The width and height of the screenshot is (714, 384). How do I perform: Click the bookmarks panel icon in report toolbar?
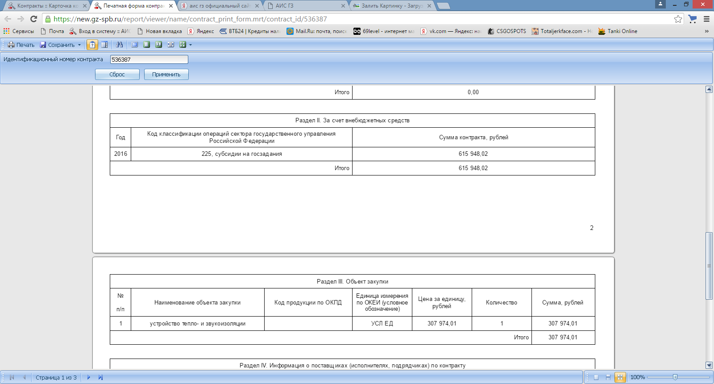pos(104,45)
